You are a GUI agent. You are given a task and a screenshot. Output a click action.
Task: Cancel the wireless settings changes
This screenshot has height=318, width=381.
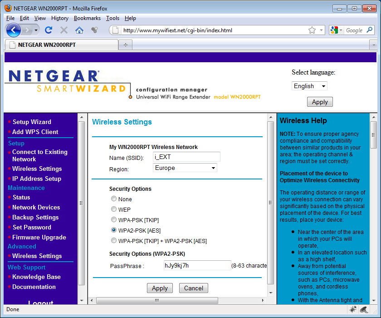(x=194, y=288)
